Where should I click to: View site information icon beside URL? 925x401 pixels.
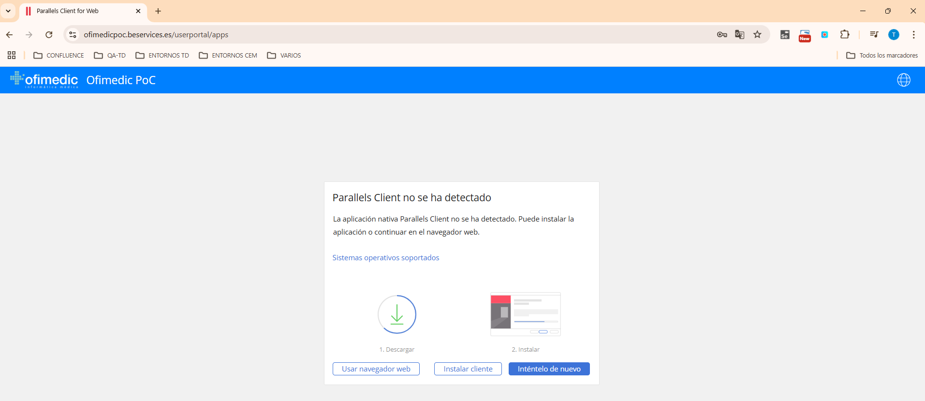tap(73, 34)
